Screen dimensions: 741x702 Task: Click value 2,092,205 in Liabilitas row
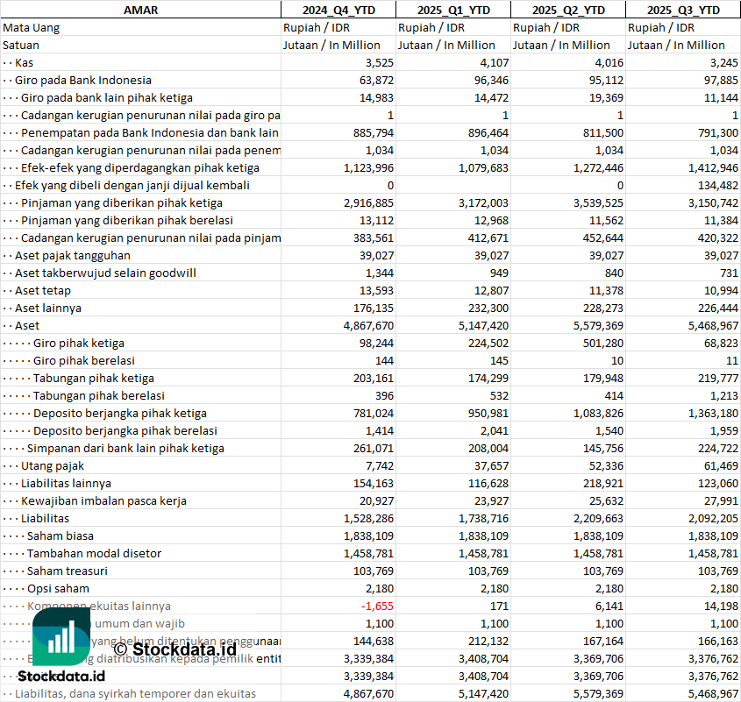click(713, 518)
